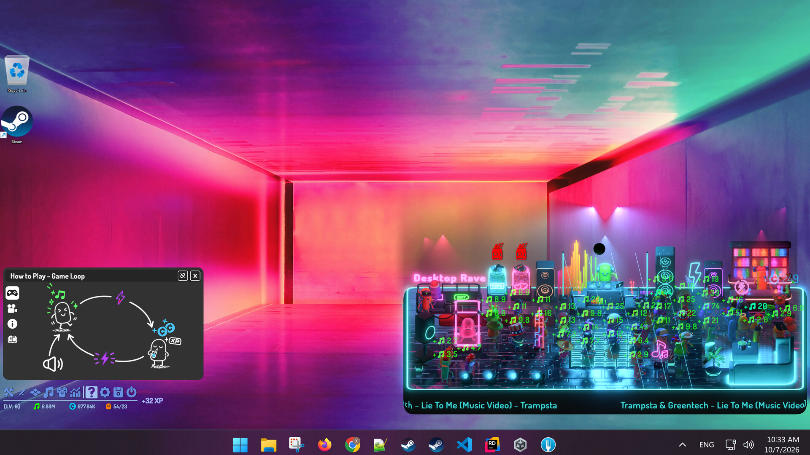Open the clock showing 10:33 AM
This screenshot has height=455, width=810.
(783, 444)
